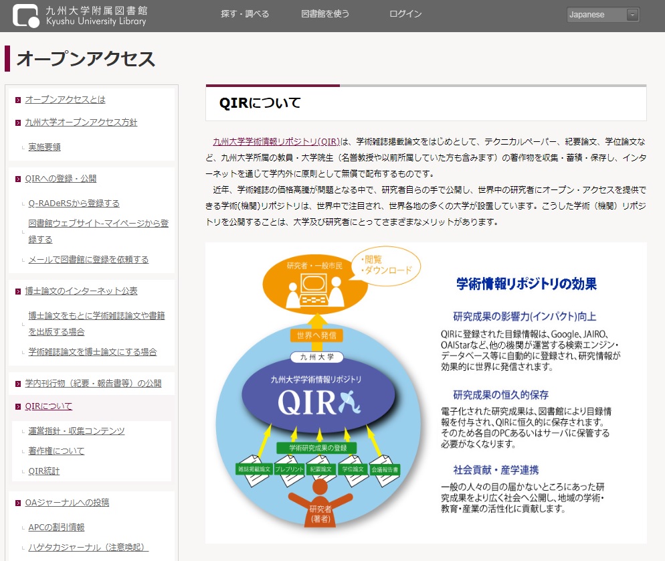
Task: Click the red arrow beside オープンアクセスとは
Action: (18, 100)
